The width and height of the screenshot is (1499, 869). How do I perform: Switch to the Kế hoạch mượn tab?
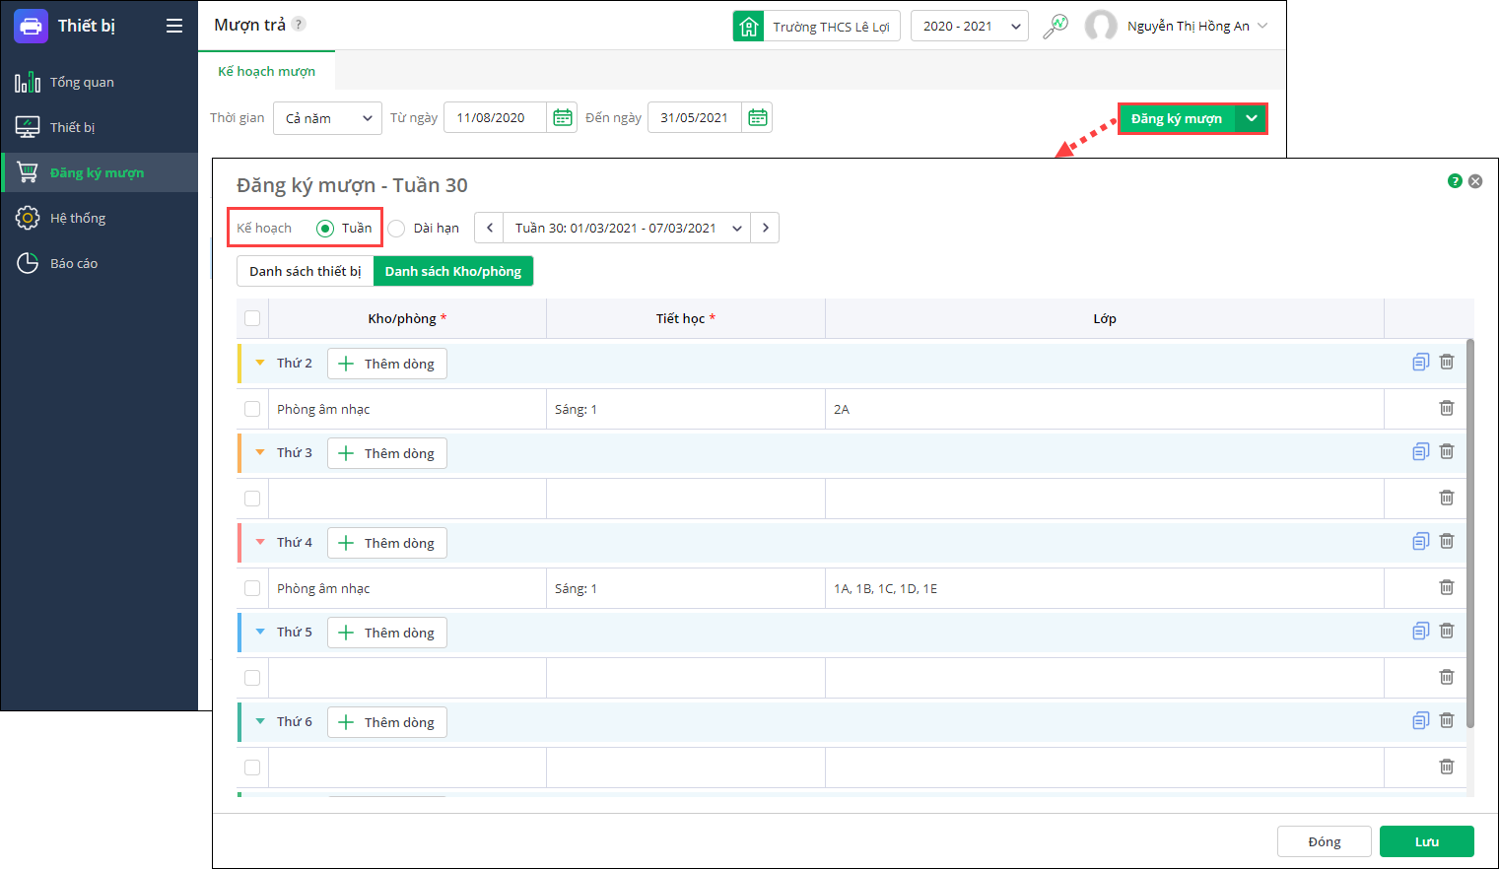267,71
